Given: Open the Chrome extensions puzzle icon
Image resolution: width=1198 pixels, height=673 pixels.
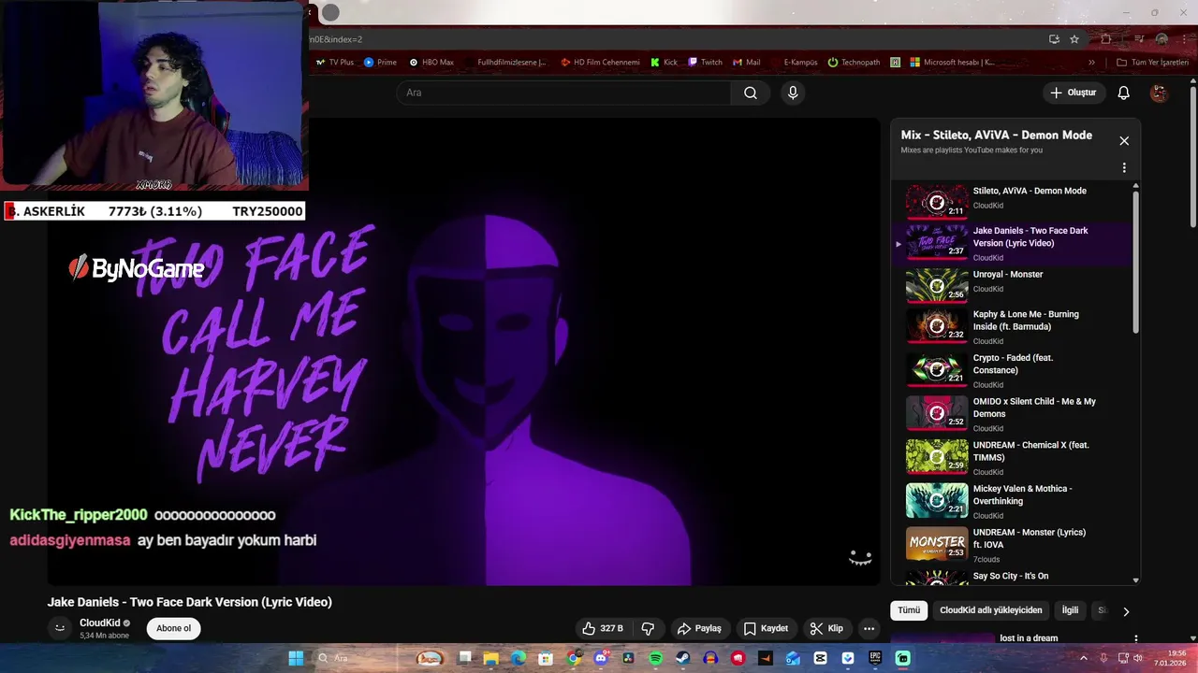Looking at the screenshot, I should coord(1105,39).
